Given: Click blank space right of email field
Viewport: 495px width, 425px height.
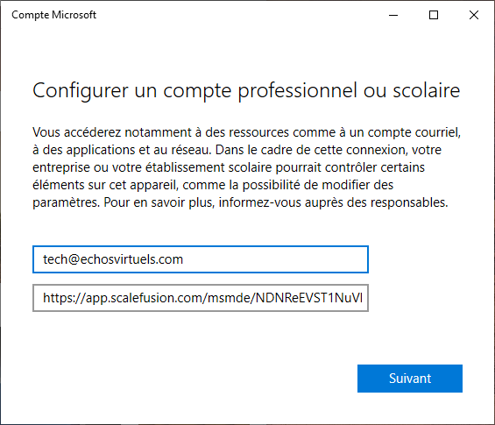Looking at the screenshot, I should coord(429,259).
